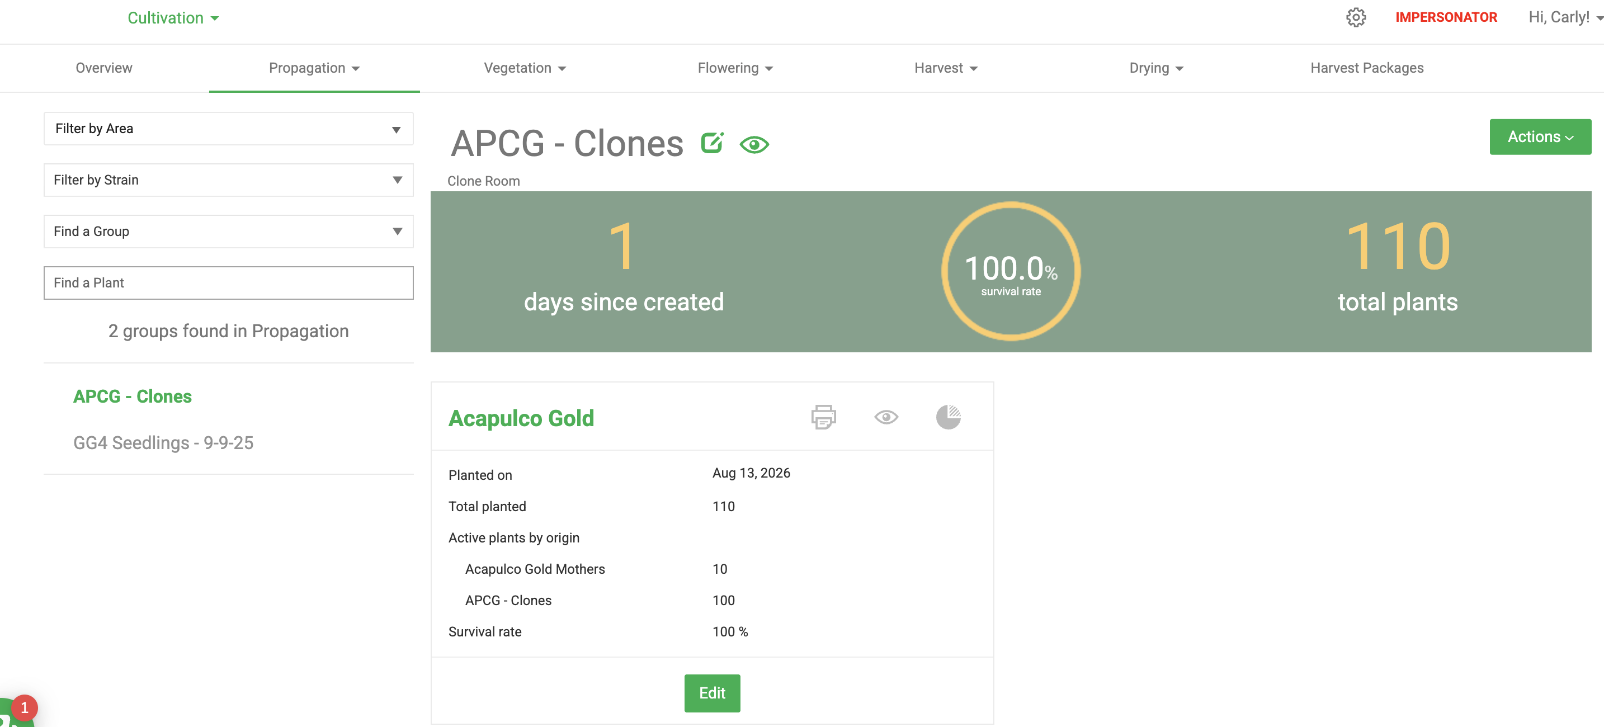
Task: Click the chat notification badge icon
Action: (x=23, y=707)
